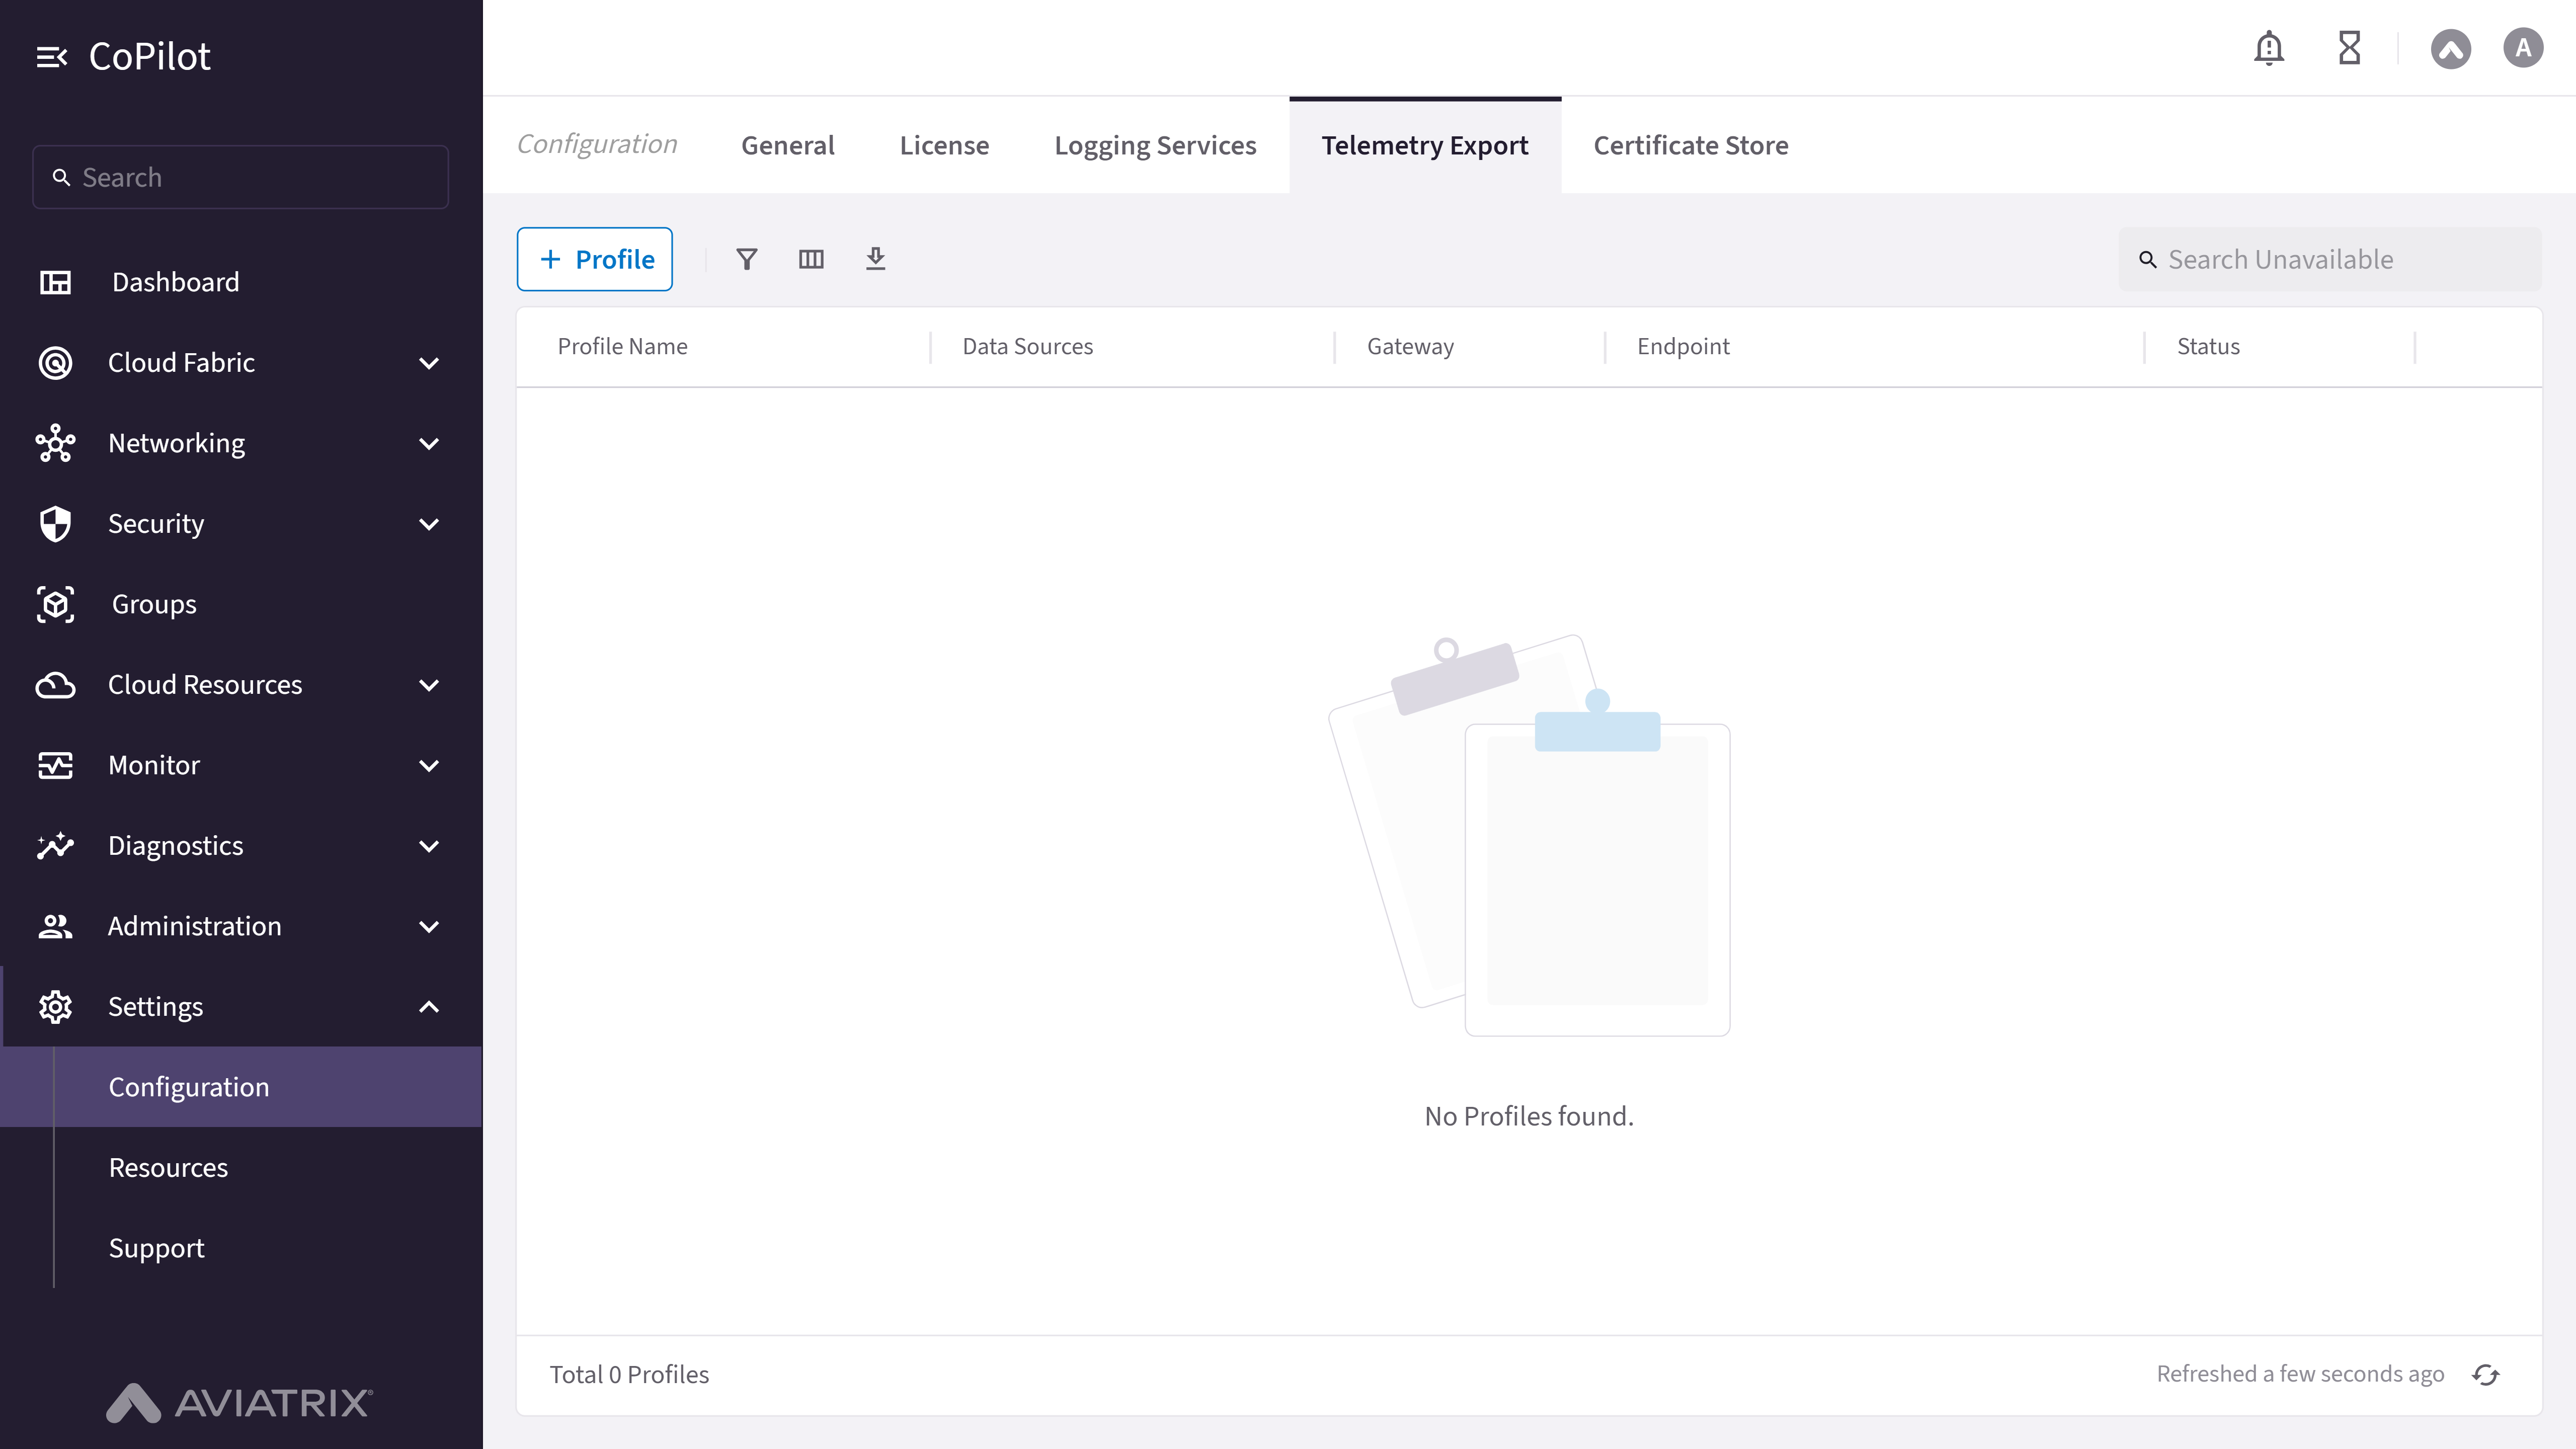Sort by Gateway column header
This screenshot has height=1449, width=2576.
click(1410, 347)
